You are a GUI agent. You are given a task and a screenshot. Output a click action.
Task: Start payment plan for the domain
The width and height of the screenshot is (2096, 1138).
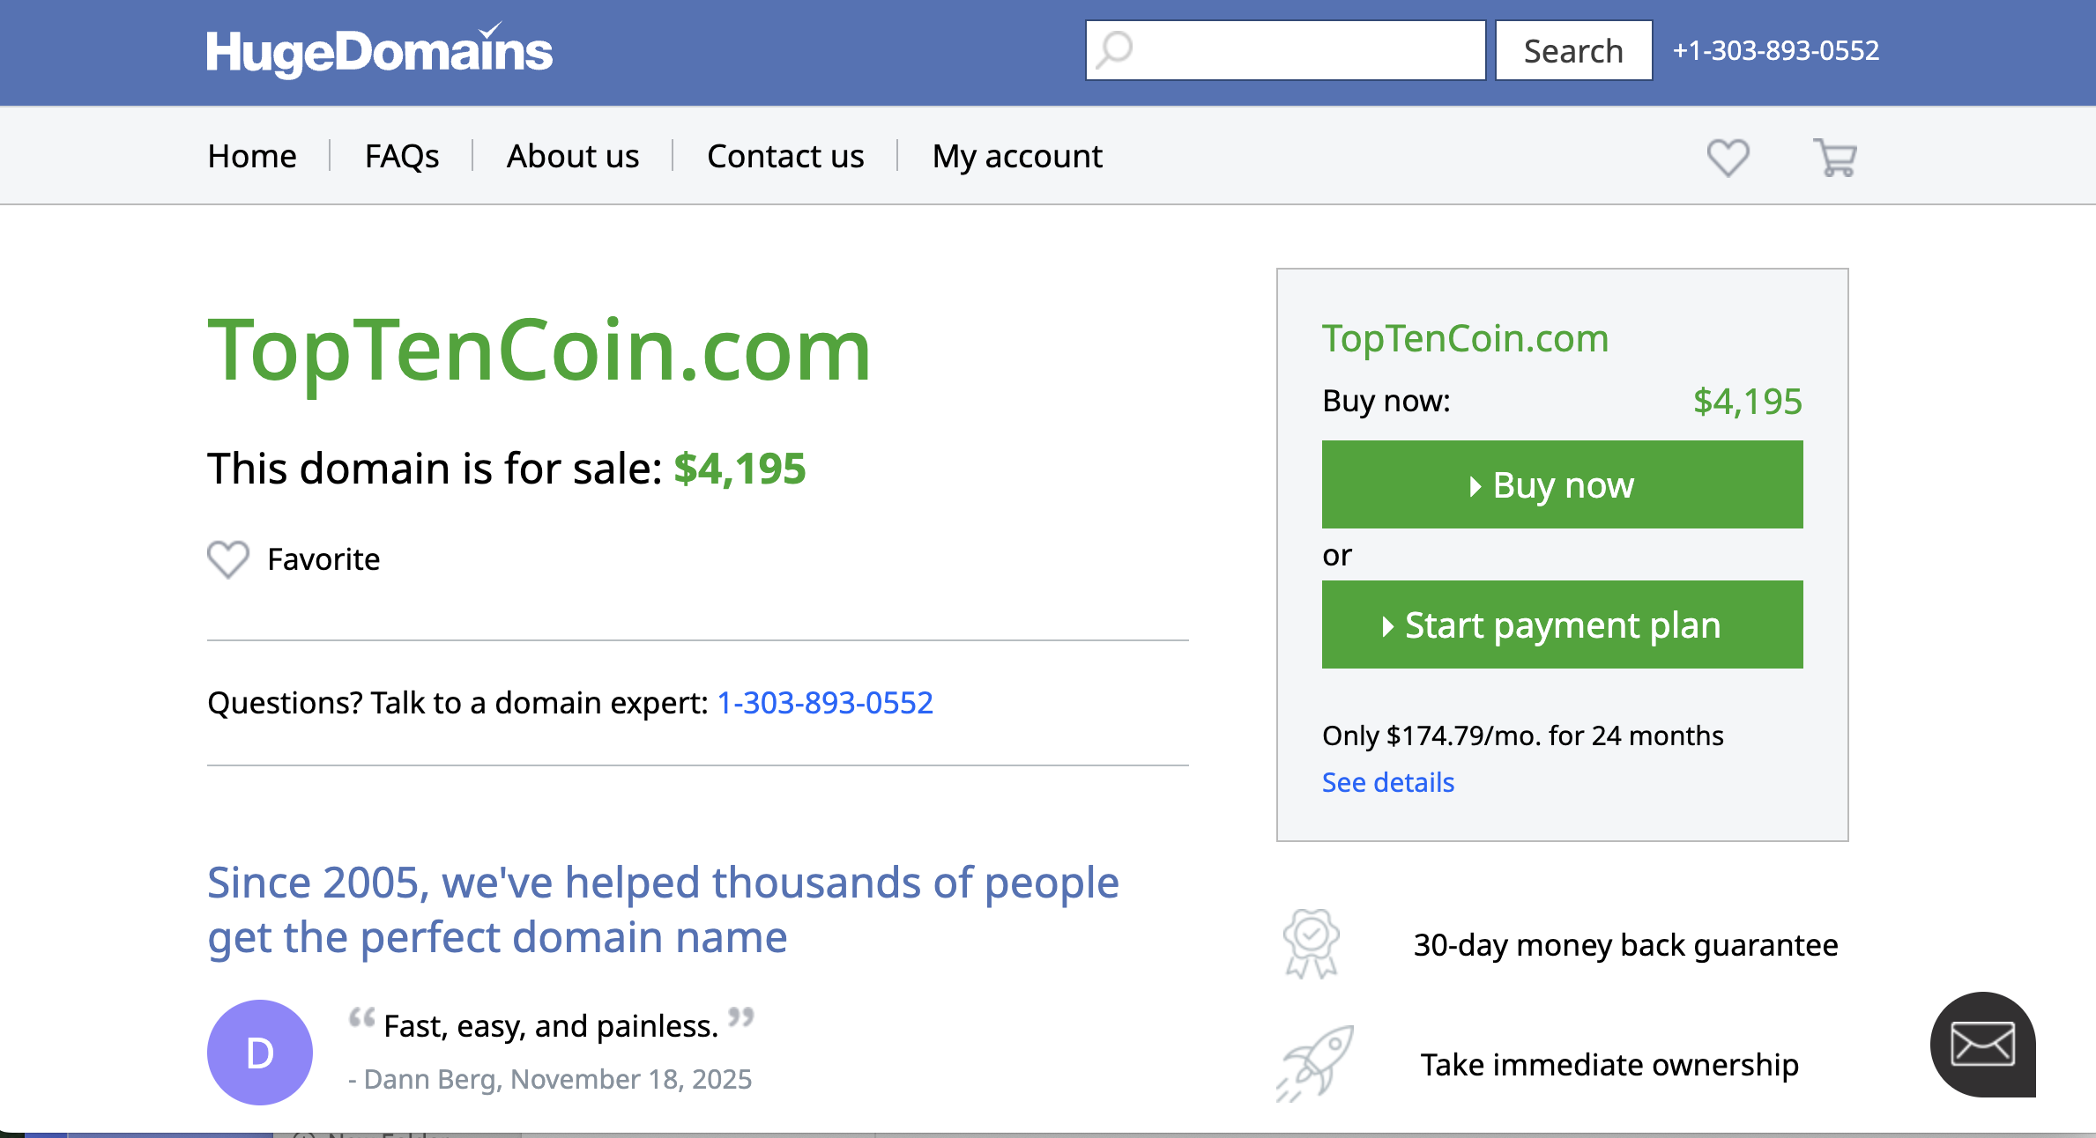1562,624
